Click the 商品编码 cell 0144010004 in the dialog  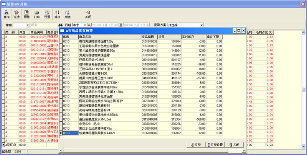click(149, 51)
